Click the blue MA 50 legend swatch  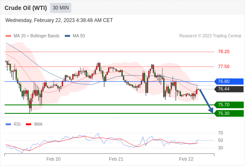click(67, 36)
